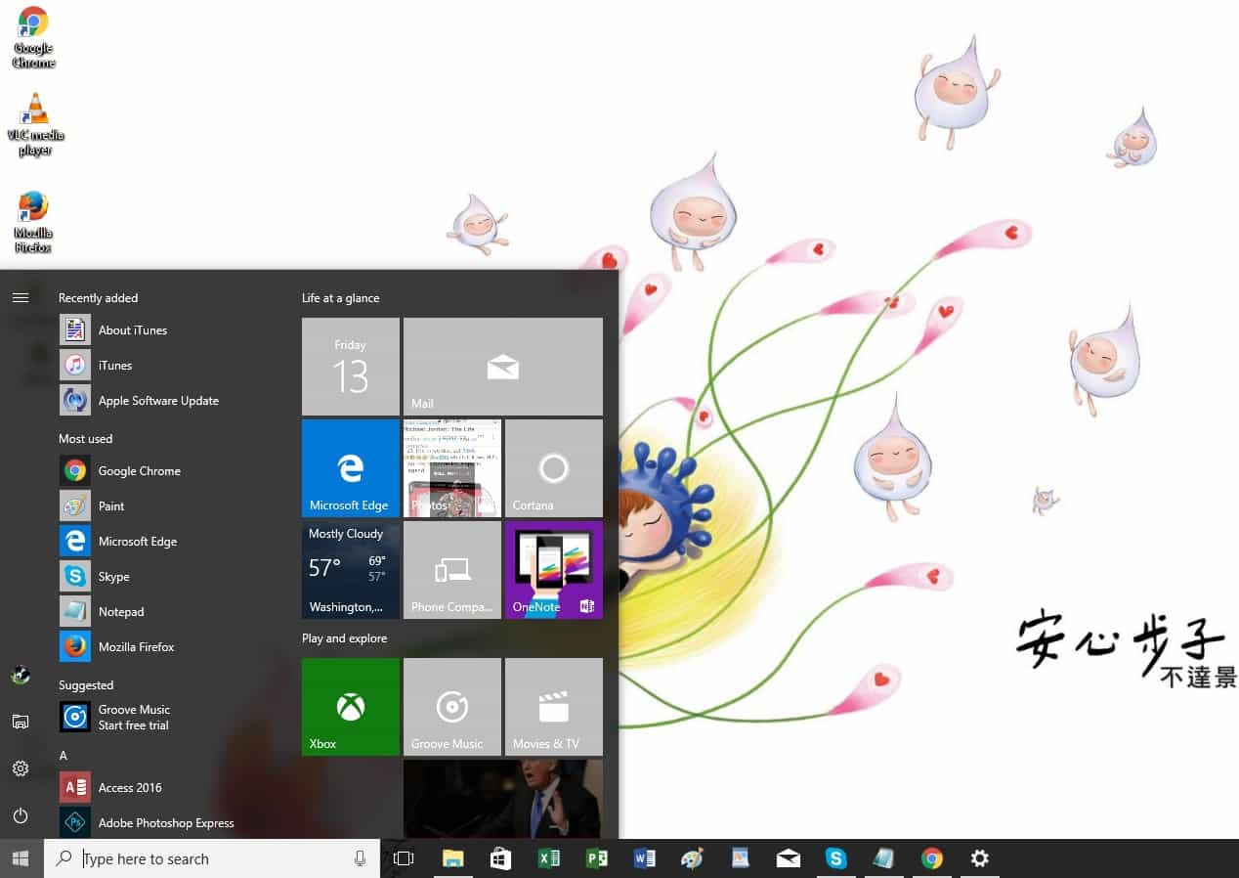Open Chrome on the taskbar
This screenshot has width=1239, height=878.
pos(931,858)
